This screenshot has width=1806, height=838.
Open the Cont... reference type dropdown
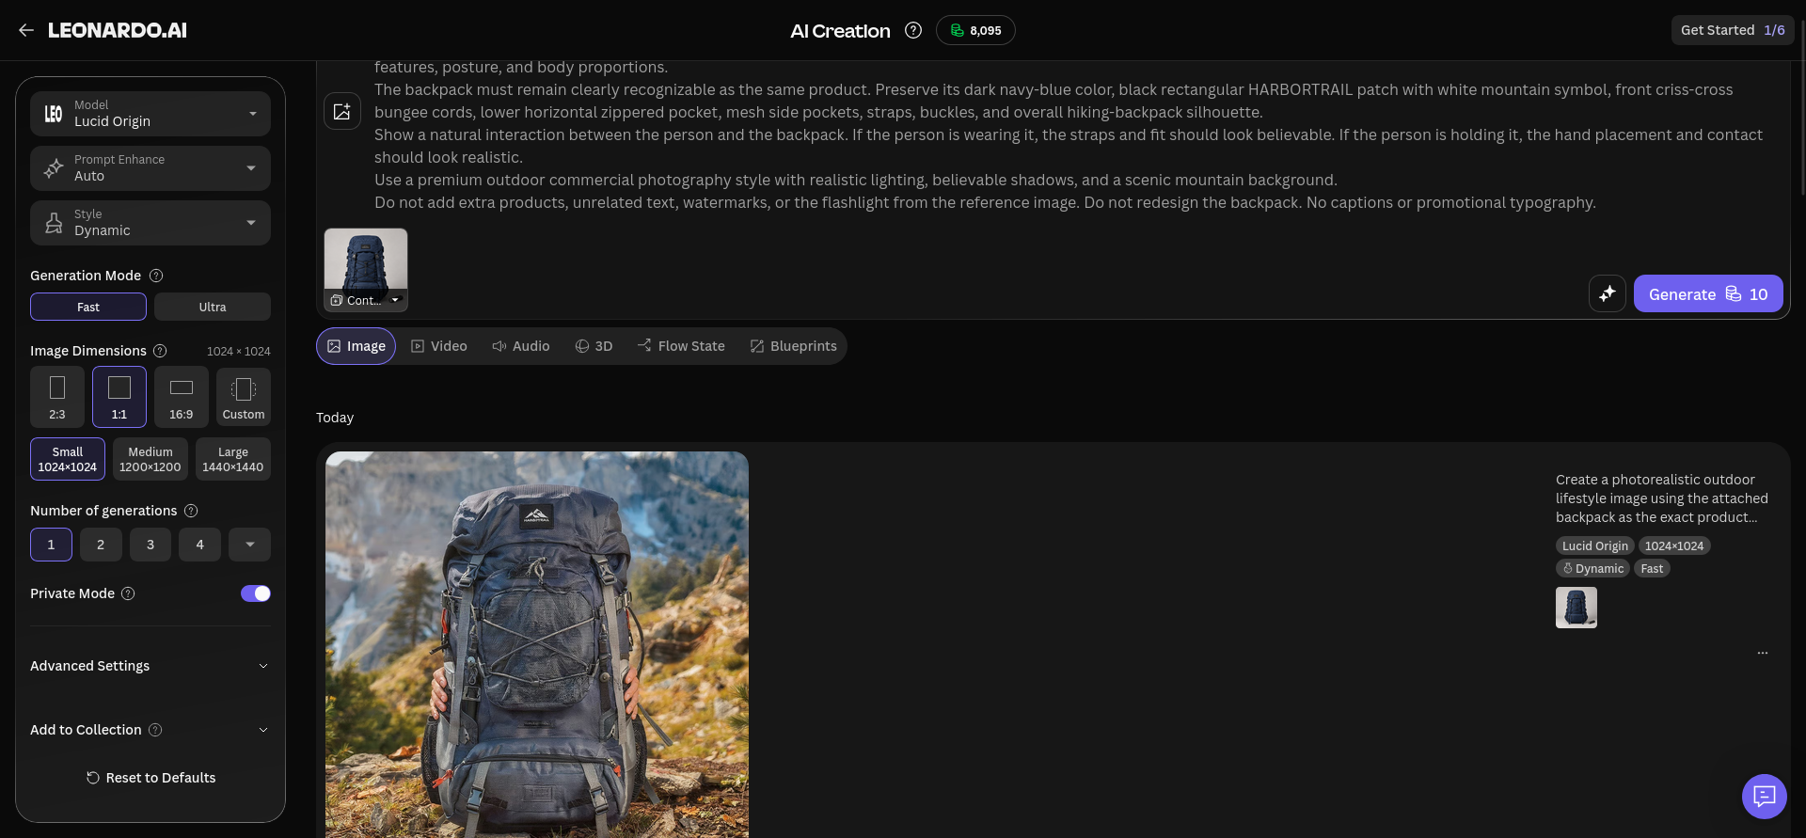coord(366,300)
